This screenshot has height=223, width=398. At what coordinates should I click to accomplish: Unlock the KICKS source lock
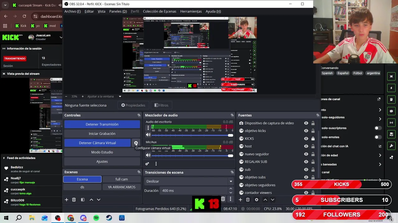313,138
